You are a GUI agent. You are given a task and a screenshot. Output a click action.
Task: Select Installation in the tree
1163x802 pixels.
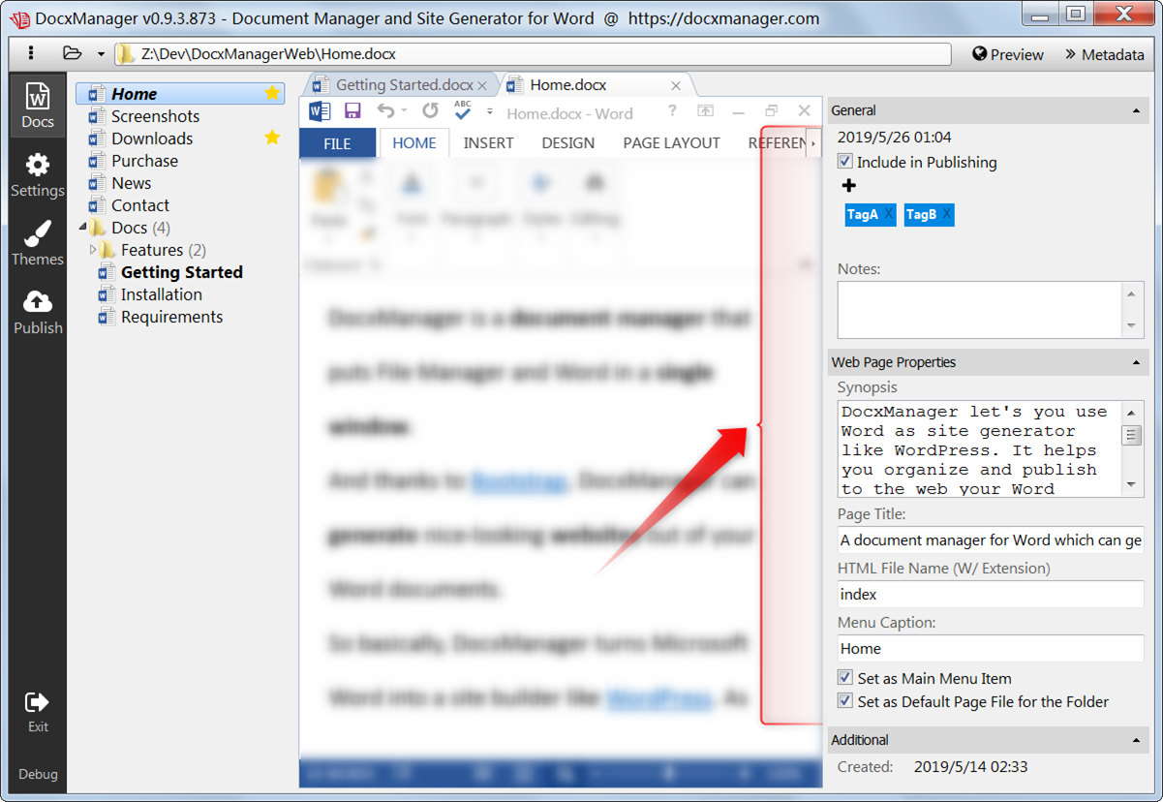pyautogui.click(x=161, y=294)
